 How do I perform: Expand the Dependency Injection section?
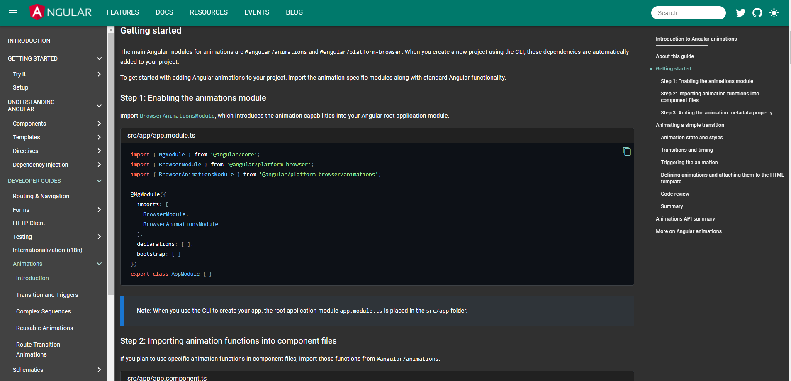(x=99, y=165)
